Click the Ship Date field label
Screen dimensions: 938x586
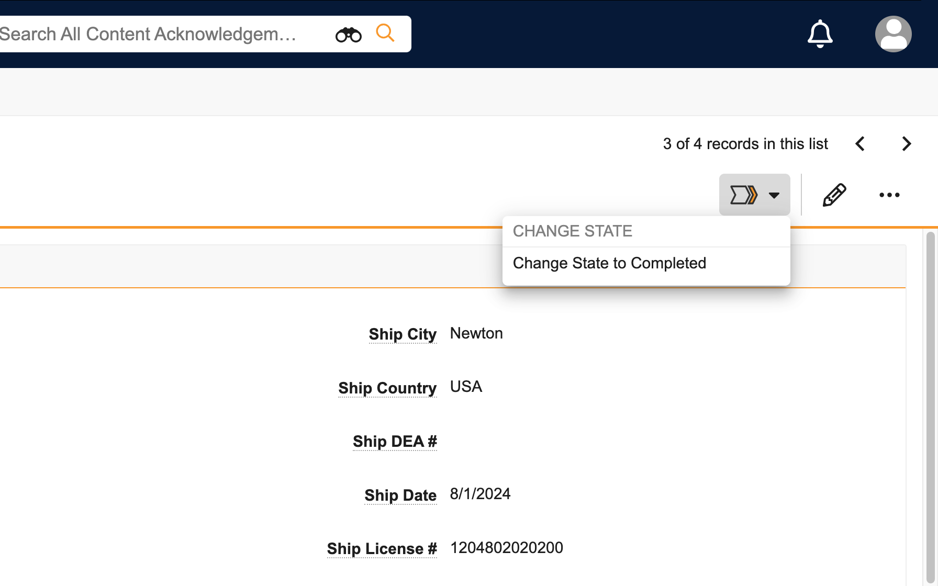coord(400,495)
